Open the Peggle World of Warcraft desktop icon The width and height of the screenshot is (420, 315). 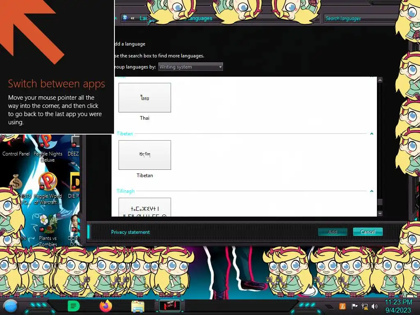[48, 189]
